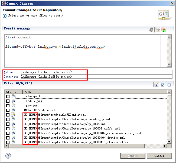The width and height of the screenshot is (176, 163).
Task: Click the add Change-Id icon
Action: (x=164, y=30)
